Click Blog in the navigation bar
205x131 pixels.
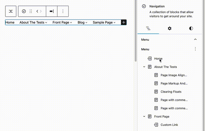coord(81,22)
